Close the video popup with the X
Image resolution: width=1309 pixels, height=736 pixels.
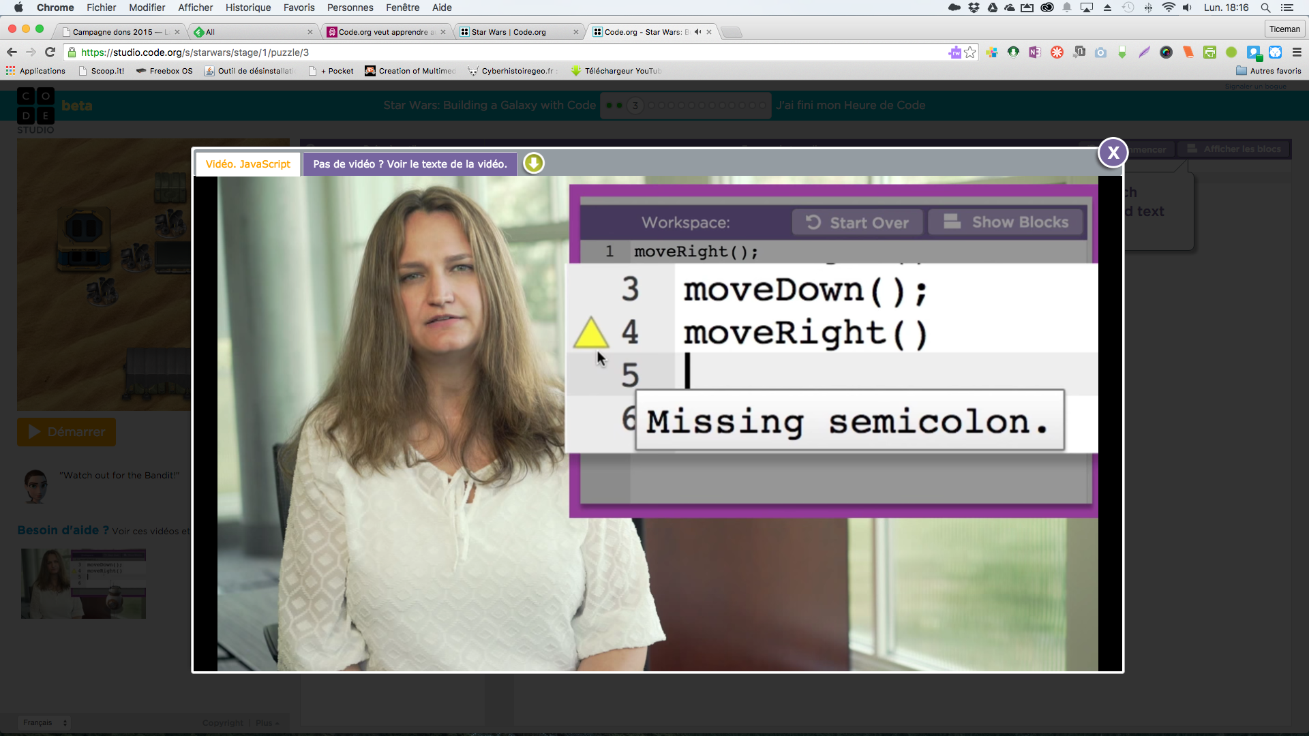click(1113, 153)
